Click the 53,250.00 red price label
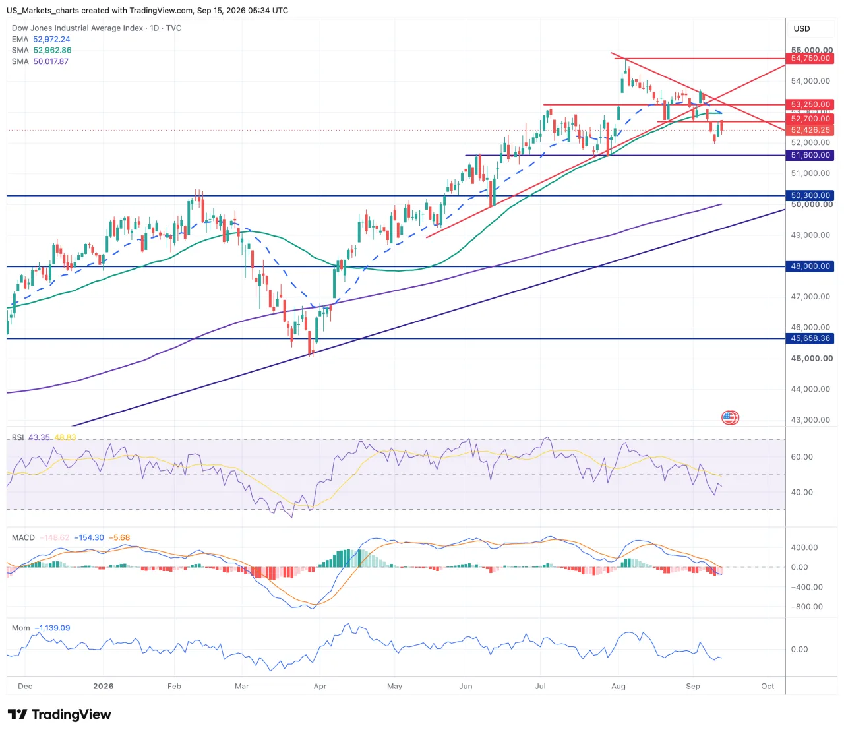Screen dimensions: 844x734 click(810, 104)
